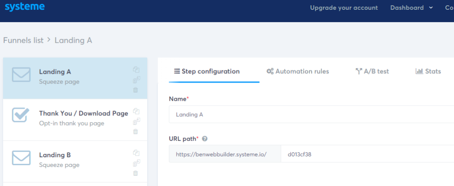Duplicate the Thank You / Download Page step
The width and height of the screenshot is (454, 186).
137,111
